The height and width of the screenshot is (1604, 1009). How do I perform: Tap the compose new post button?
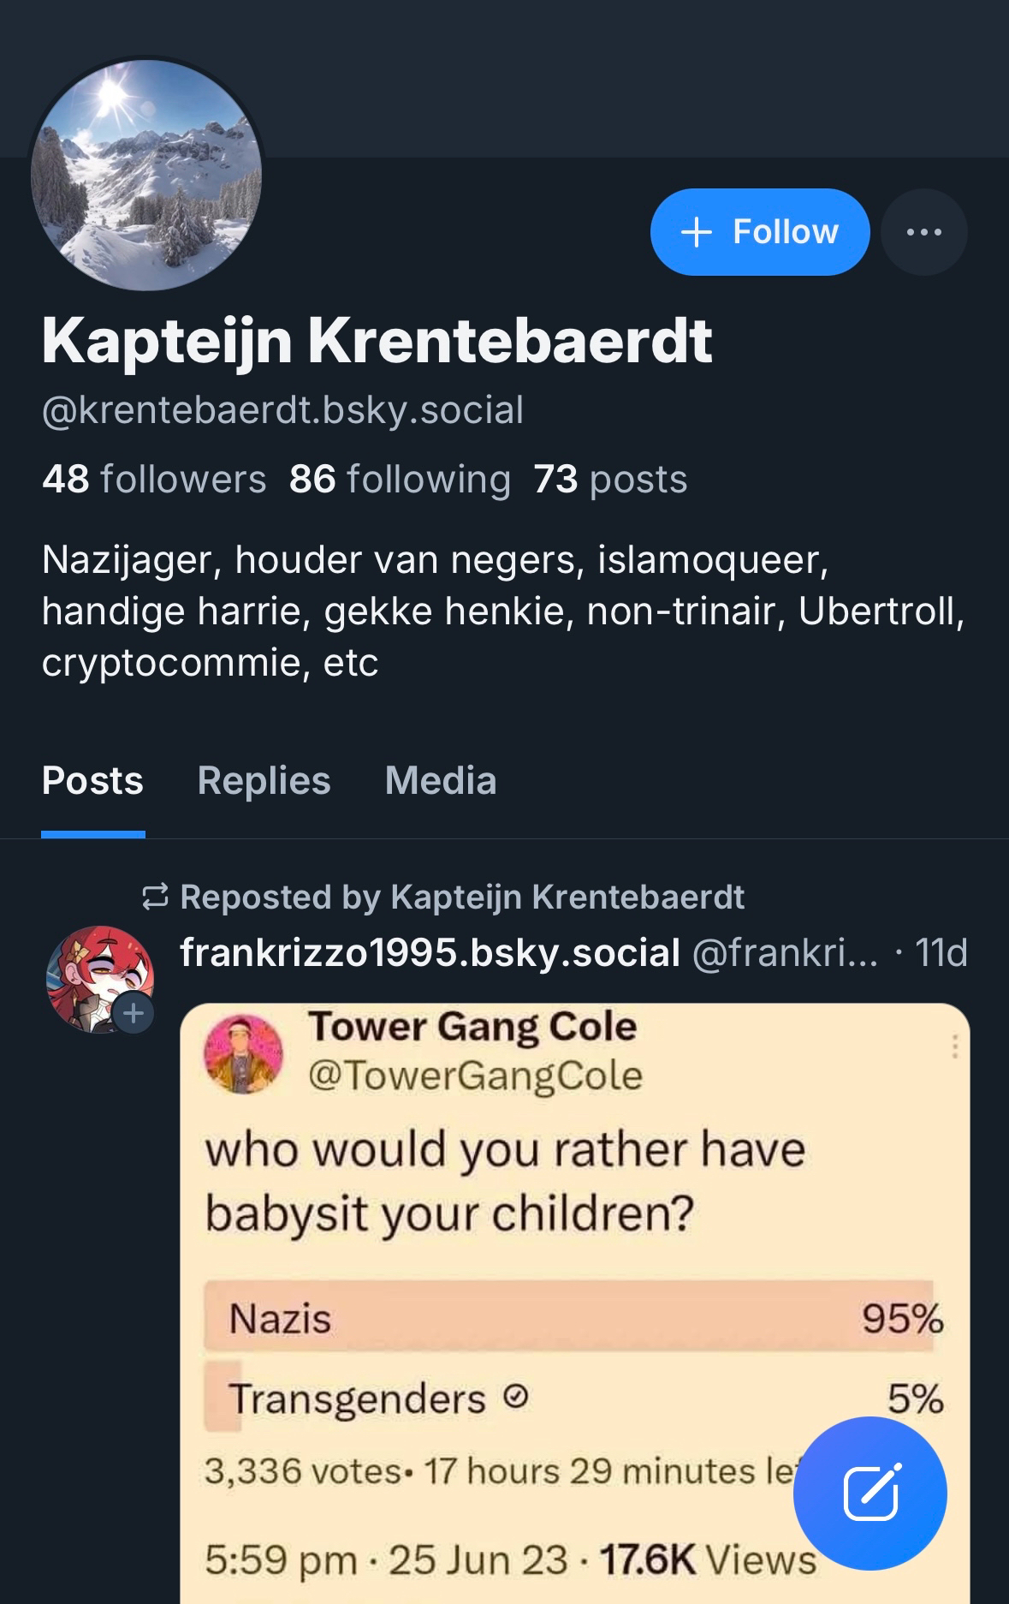[870, 1493]
